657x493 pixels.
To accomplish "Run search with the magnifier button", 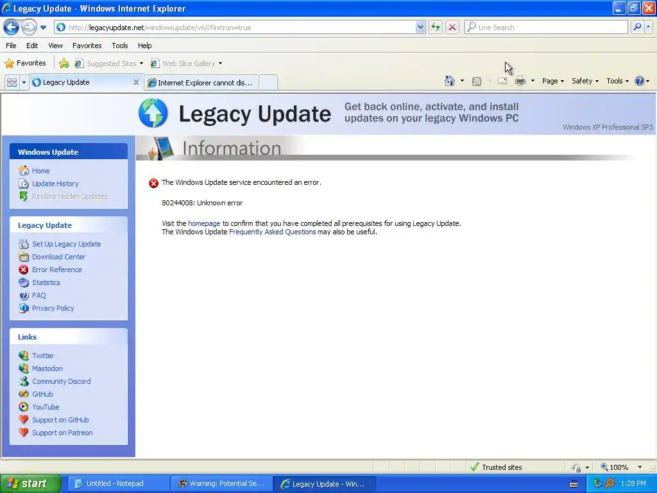I will 637,27.
